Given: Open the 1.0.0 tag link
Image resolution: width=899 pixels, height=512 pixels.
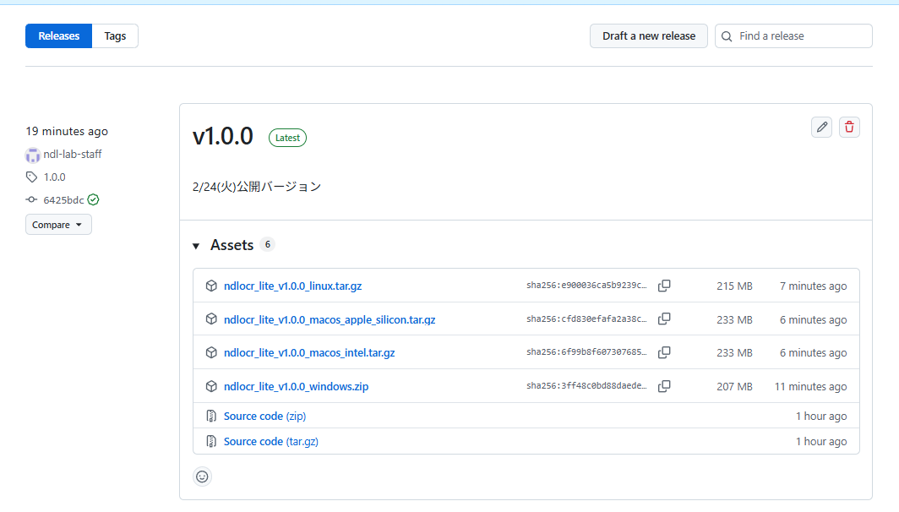Looking at the screenshot, I should pyautogui.click(x=54, y=177).
